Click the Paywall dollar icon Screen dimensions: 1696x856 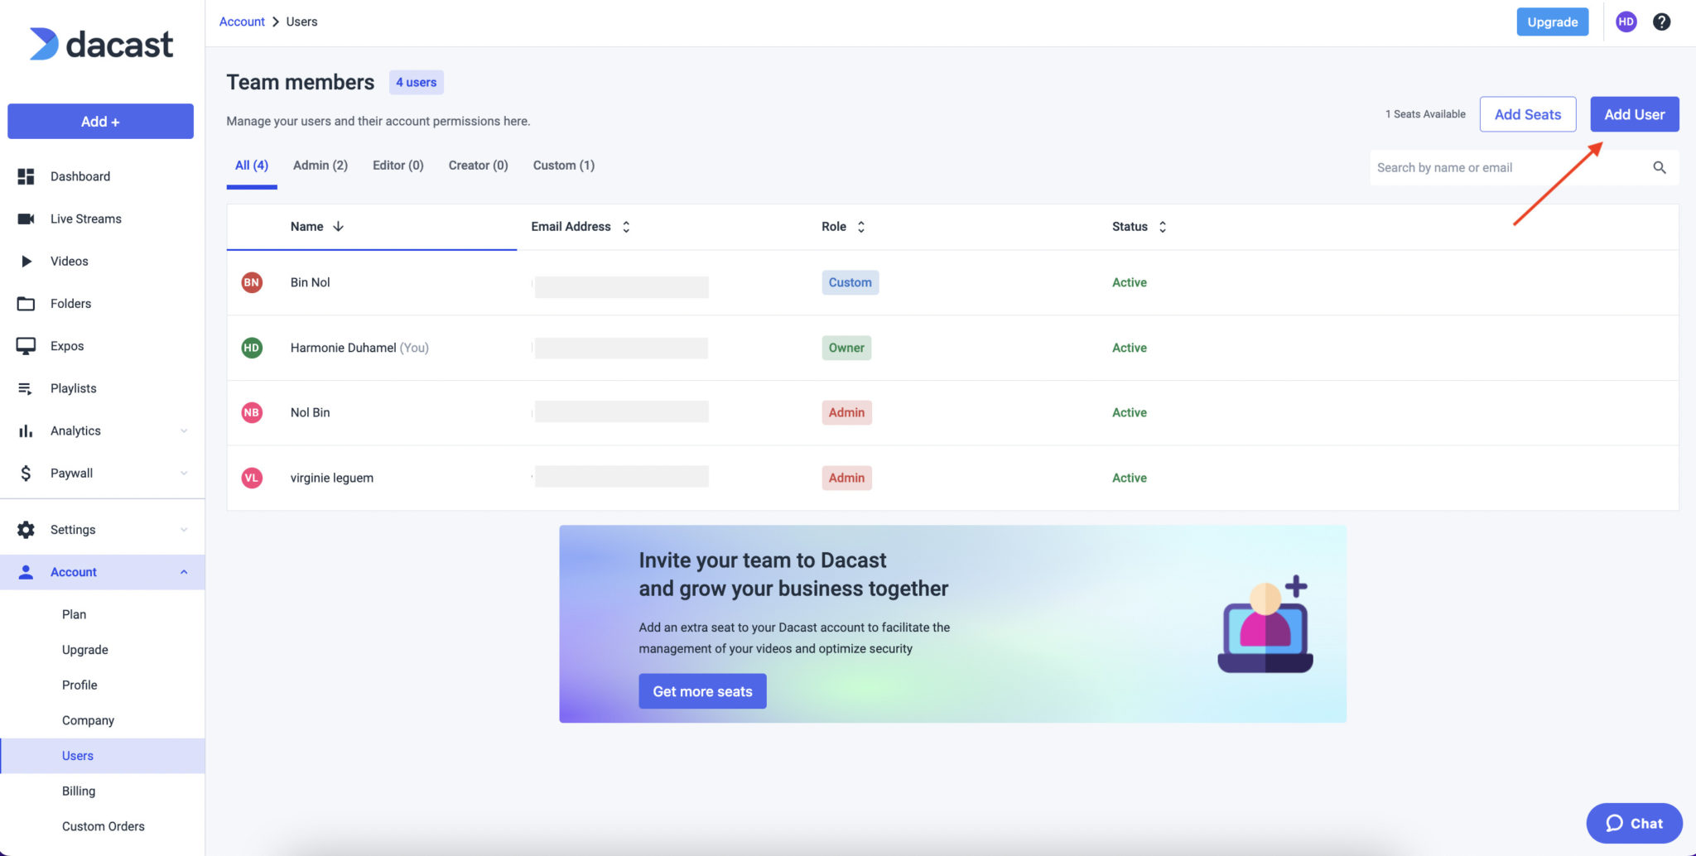26,473
